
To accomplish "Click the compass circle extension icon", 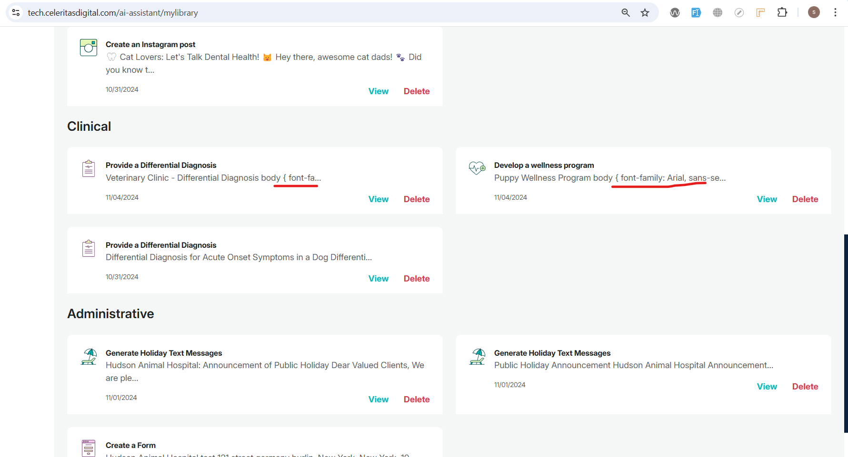I will [739, 12].
